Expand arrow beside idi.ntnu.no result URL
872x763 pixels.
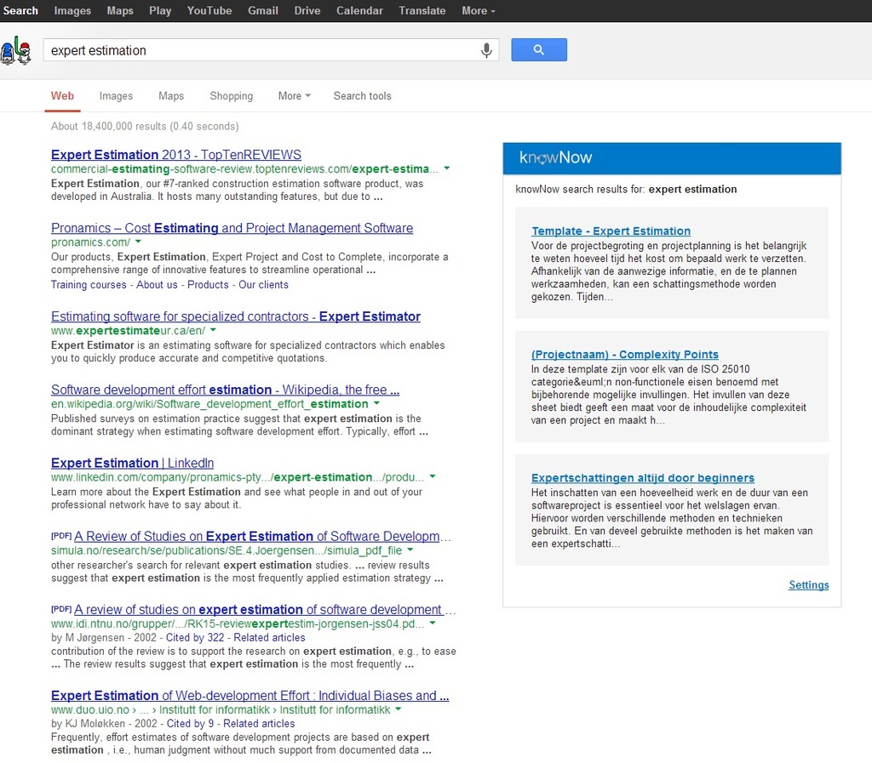click(x=433, y=623)
